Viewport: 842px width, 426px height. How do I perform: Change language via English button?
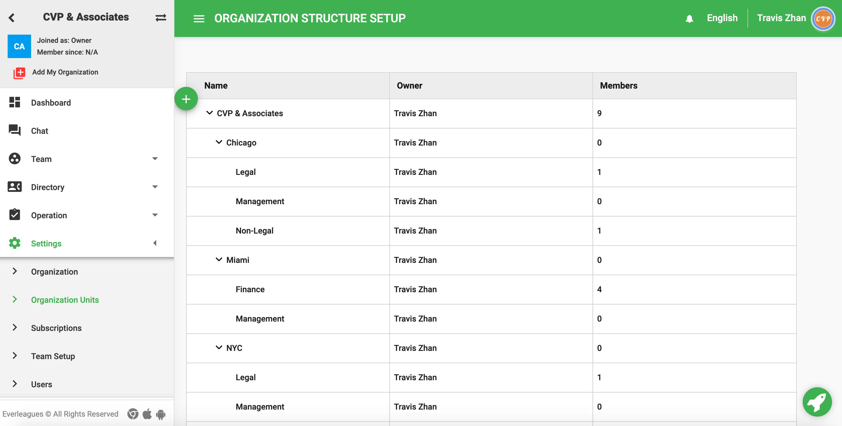pyautogui.click(x=722, y=18)
